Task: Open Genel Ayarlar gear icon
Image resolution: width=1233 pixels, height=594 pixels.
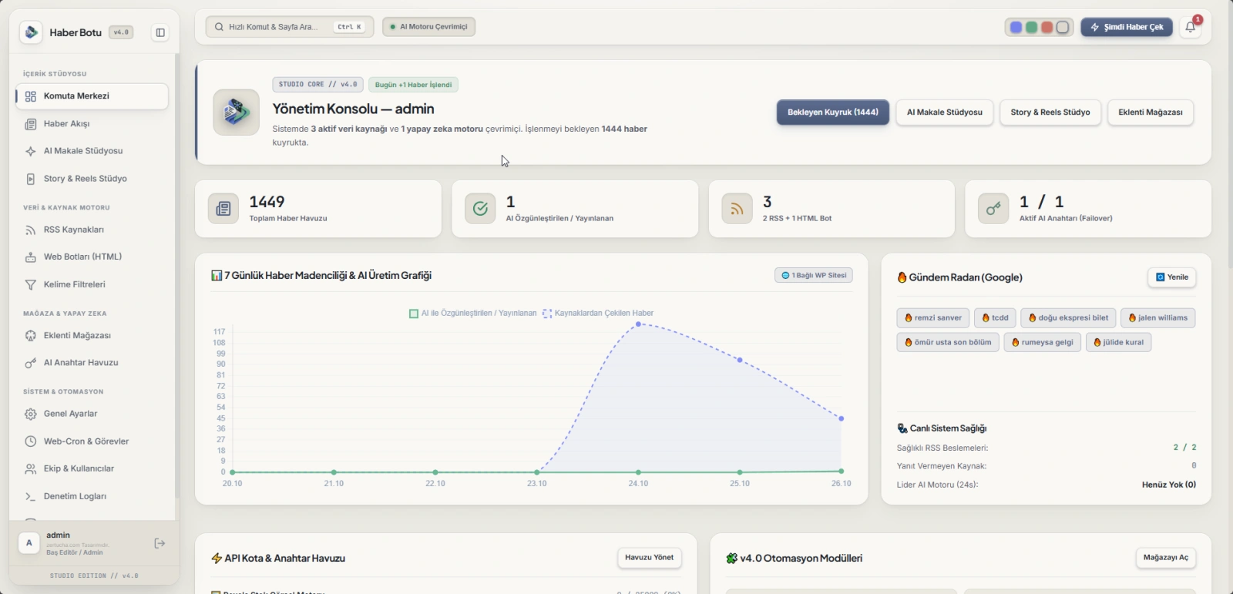Action: [31, 414]
